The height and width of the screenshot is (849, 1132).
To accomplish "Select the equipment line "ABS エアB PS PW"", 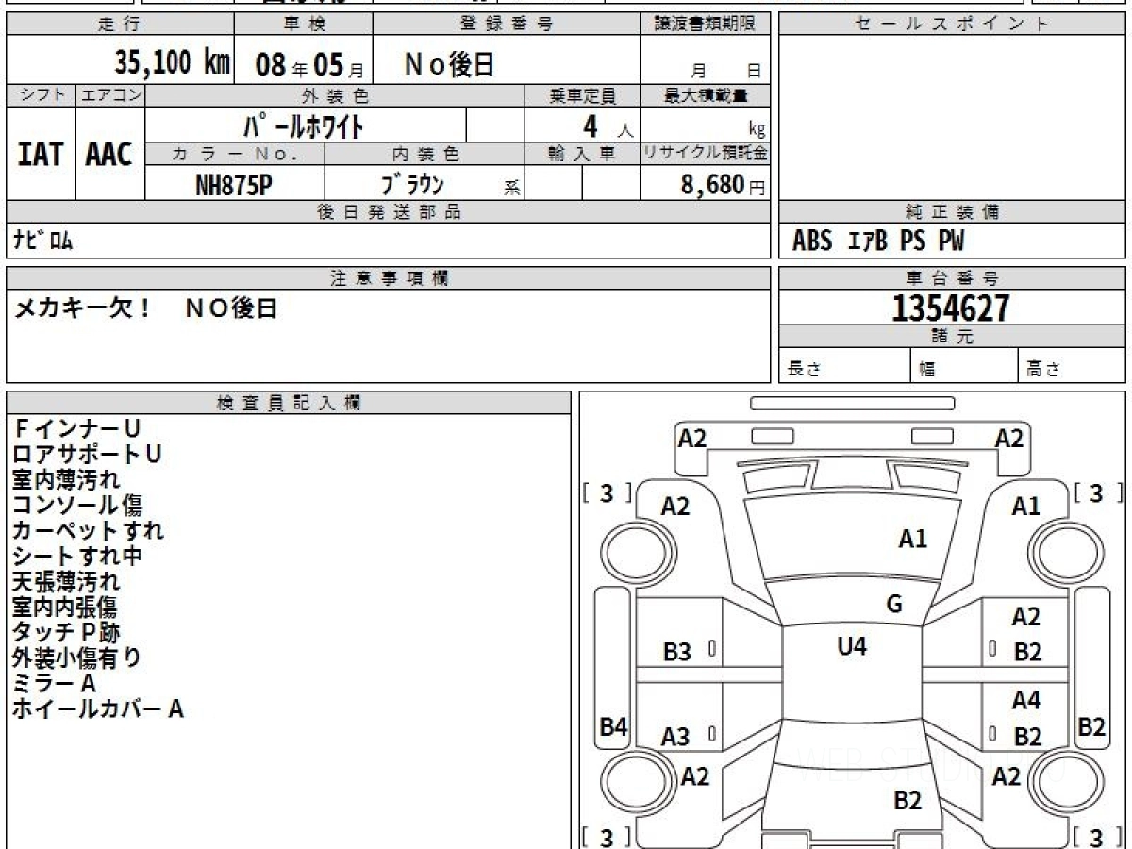I will tap(878, 241).
